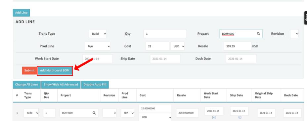Click the search icon in Add Line Prcpart field

click(258, 34)
